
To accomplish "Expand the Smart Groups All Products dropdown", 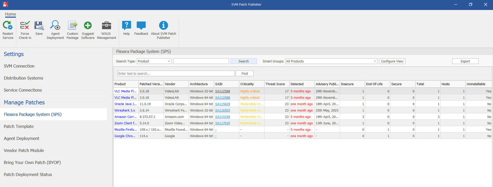I will click(x=375, y=61).
